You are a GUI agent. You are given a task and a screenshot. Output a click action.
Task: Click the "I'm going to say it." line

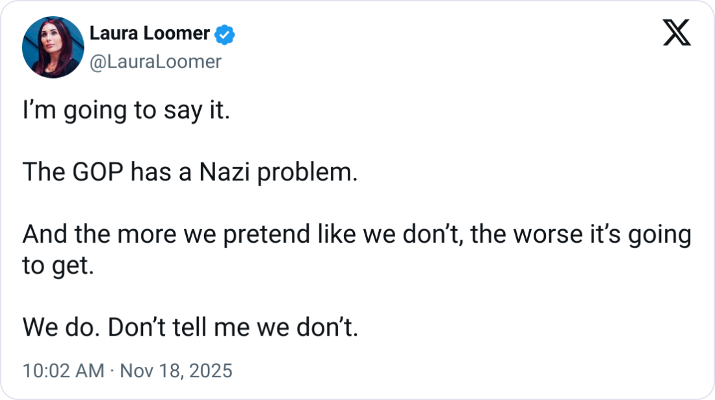[126, 111]
